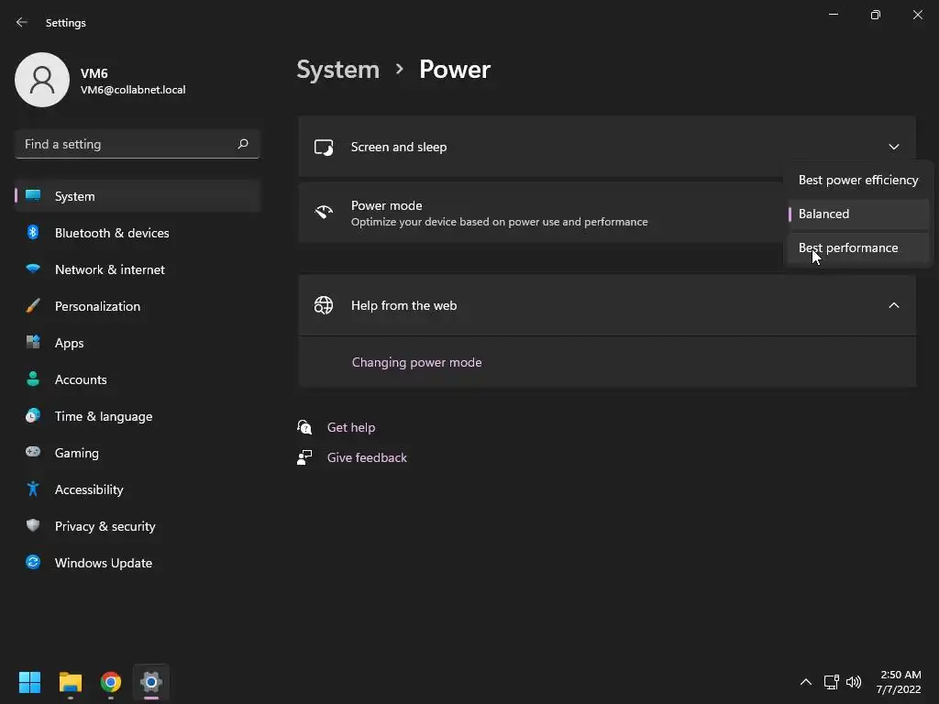The height and width of the screenshot is (704, 939).
Task: Select the Balanced power mode option
Action: click(858, 214)
